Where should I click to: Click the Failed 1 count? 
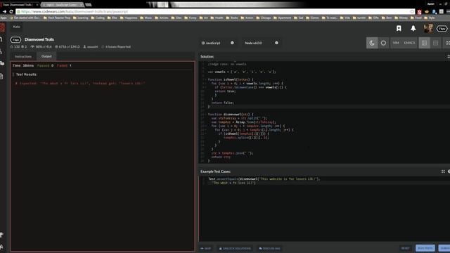point(64,65)
